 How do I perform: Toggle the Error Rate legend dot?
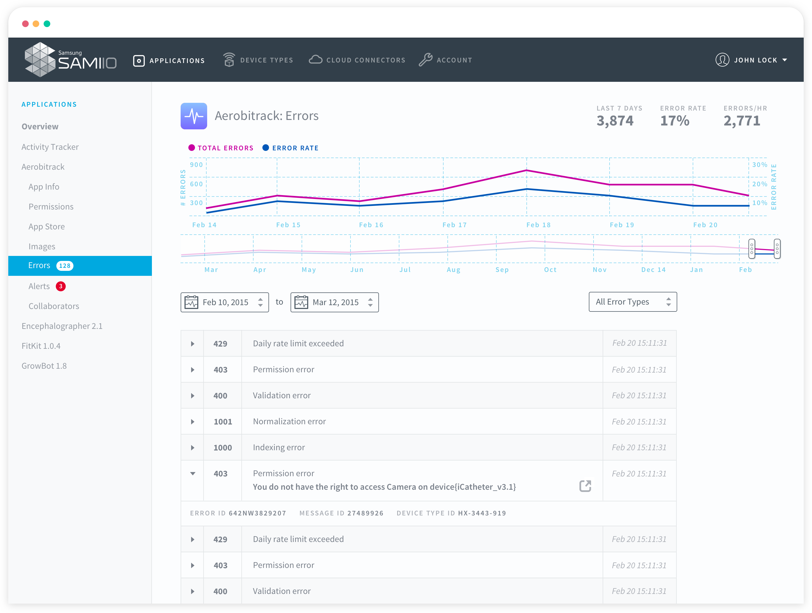[x=266, y=148]
